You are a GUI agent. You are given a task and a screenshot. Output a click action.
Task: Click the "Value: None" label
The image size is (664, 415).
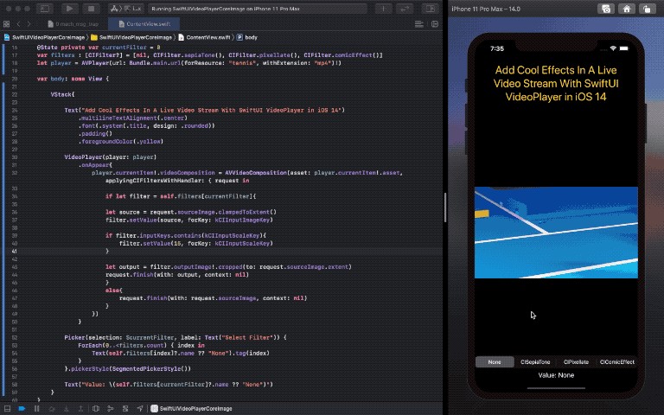(x=556, y=375)
